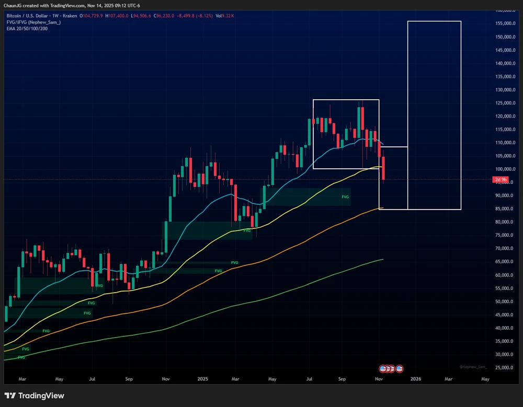The height and width of the screenshot is (407, 523).
Task: Click the rightmost US flag economic event icon
Action: (400, 368)
